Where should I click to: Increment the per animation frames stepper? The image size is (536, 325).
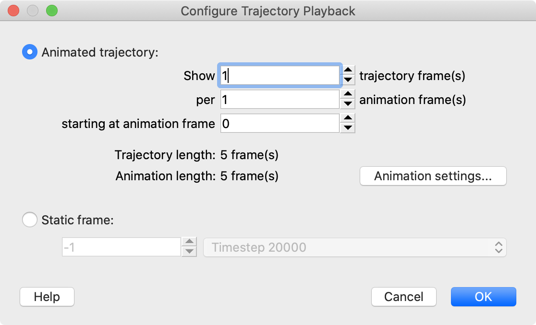tap(348, 94)
